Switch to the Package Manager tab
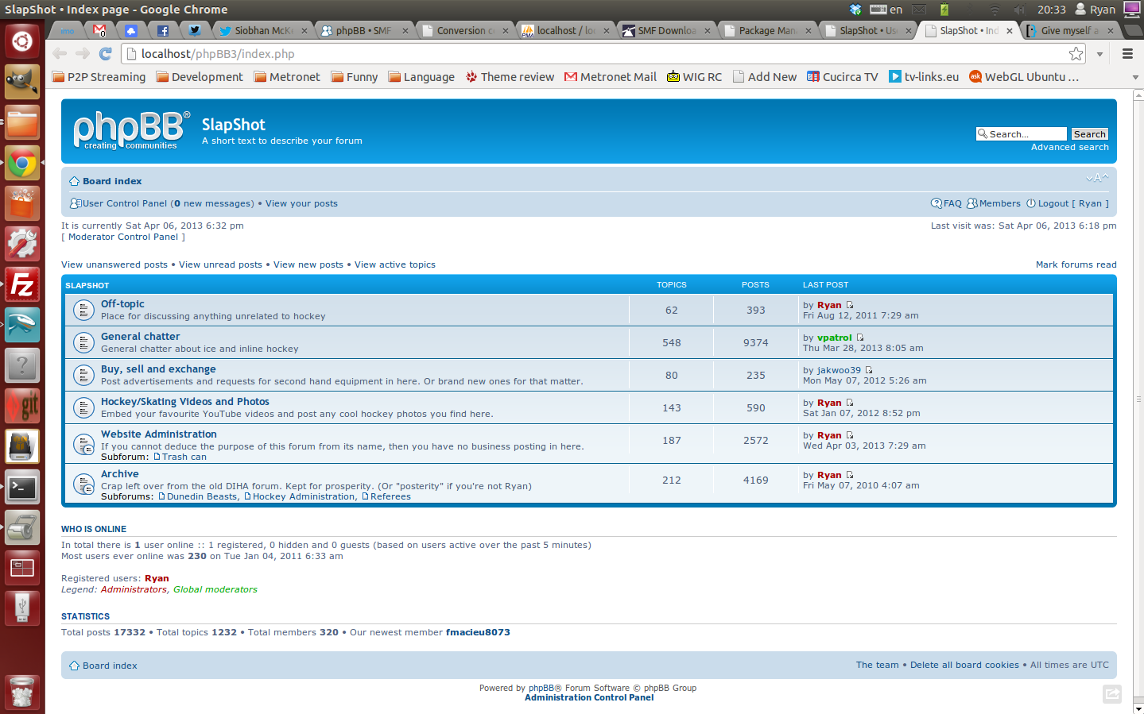Image resolution: width=1144 pixels, height=714 pixels. (x=766, y=31)
